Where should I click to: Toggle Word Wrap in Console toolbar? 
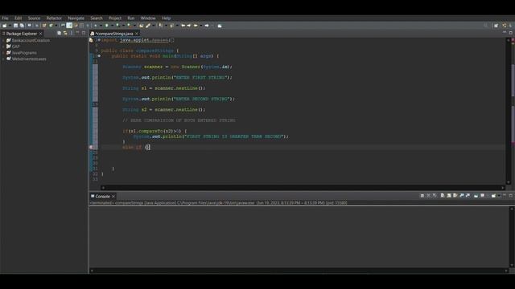[x=455, y=196]
